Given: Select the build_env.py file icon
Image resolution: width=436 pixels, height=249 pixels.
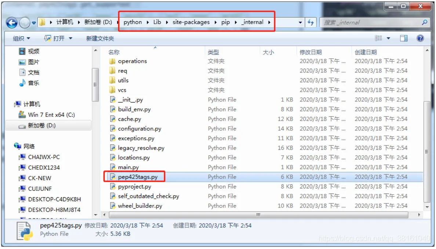Looking at the screenshot, I should [x=113, y=109].
